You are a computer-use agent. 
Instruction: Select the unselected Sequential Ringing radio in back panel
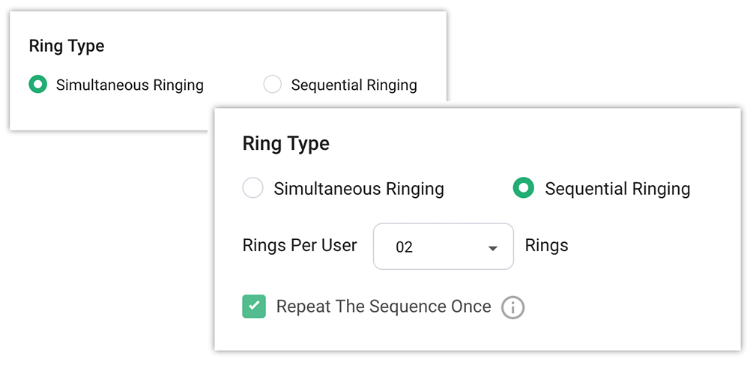pos(273,85)
